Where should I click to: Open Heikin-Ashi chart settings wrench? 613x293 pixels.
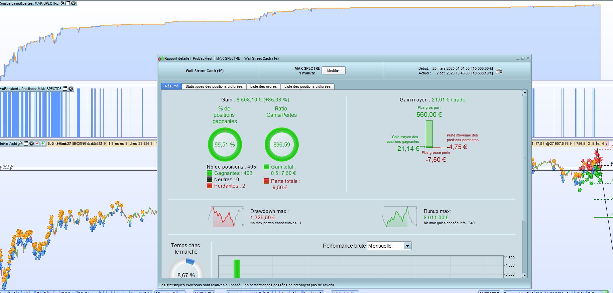click(20, 143)
